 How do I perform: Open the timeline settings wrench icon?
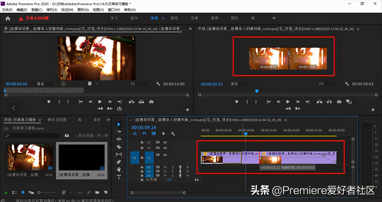[x=173, y=134]
